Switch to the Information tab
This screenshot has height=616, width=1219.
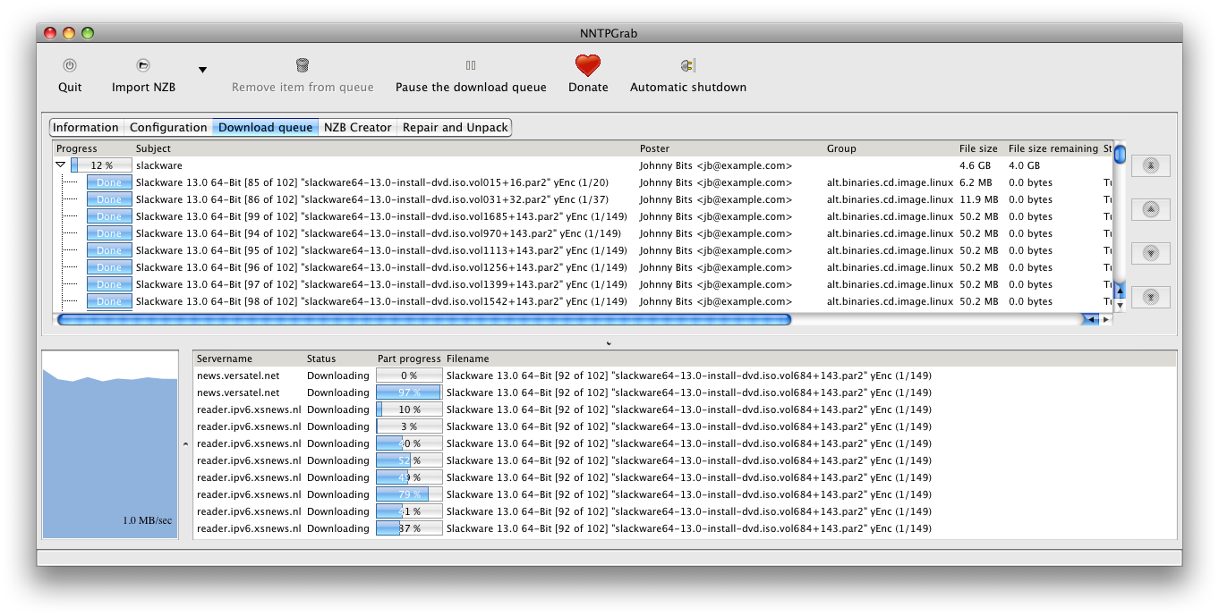click(86, 128)
